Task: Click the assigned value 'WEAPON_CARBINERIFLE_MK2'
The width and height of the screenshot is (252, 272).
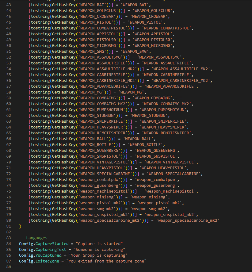Action: (181, 80)
